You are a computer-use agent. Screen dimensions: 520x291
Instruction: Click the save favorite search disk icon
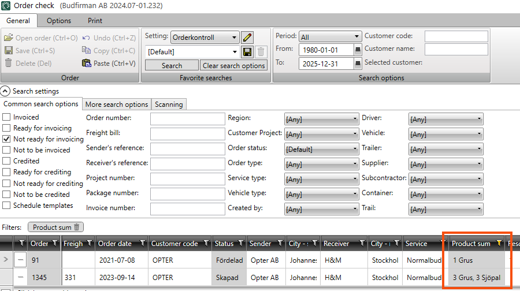248,51
